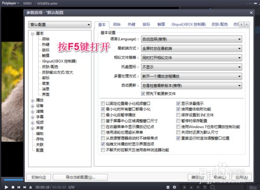
Task: Click the Wildlife.wmv title text
Action: coord(47,4)
